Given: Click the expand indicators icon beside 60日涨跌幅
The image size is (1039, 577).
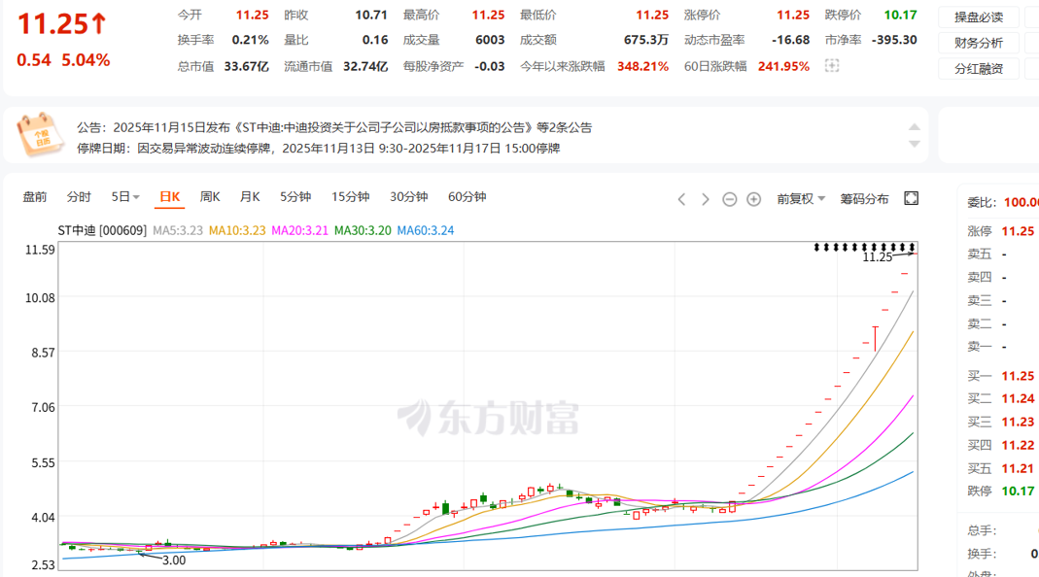Looking at the screenshot, I should (832, 66).
